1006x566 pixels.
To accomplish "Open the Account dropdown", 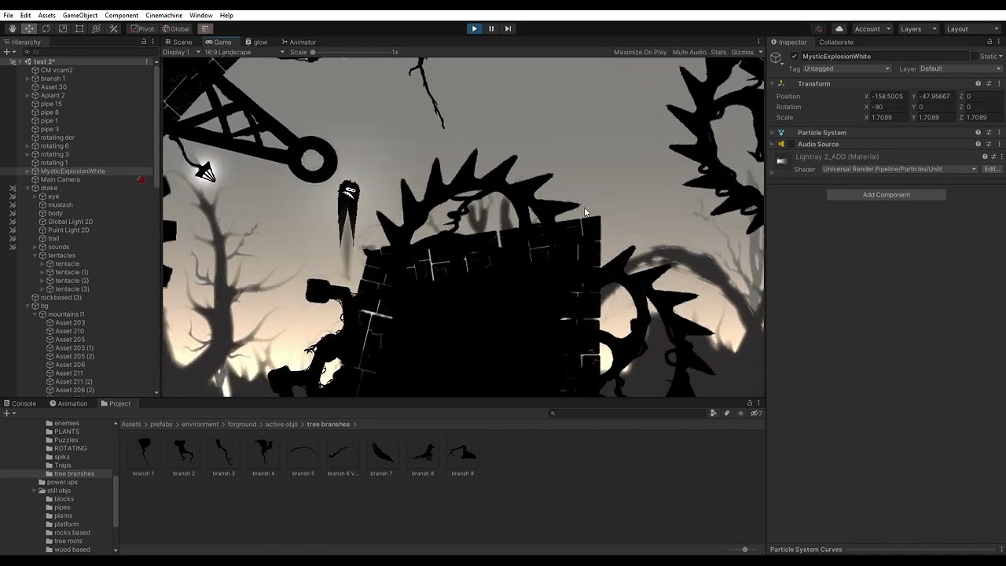I will (x=872, y=29).
